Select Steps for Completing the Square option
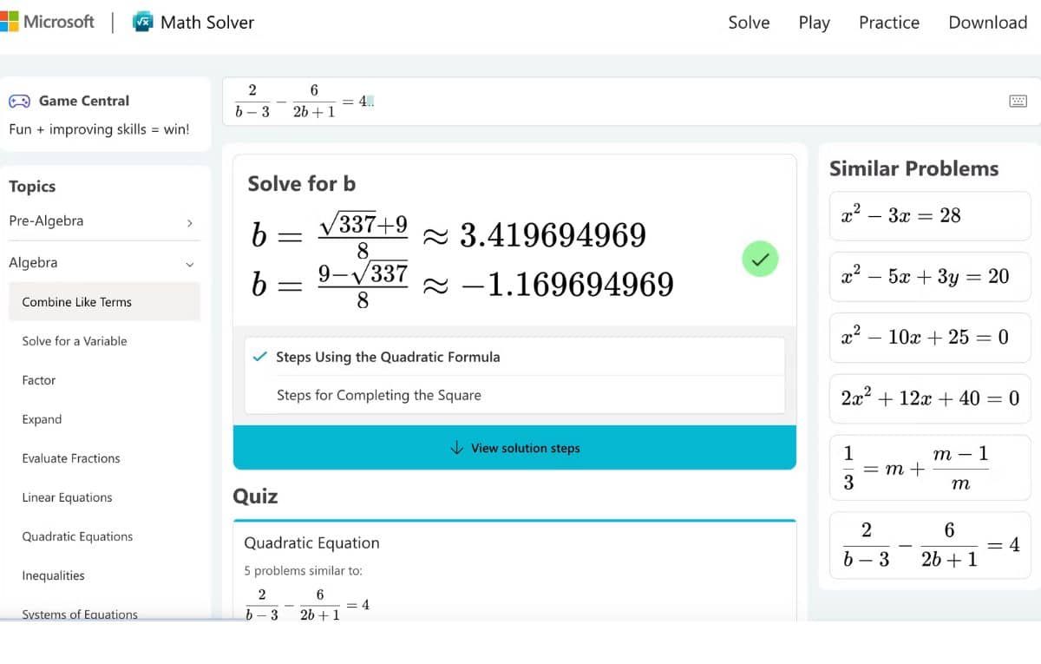This screenshot has height=664, width=1041. click(x=379, y=395)
